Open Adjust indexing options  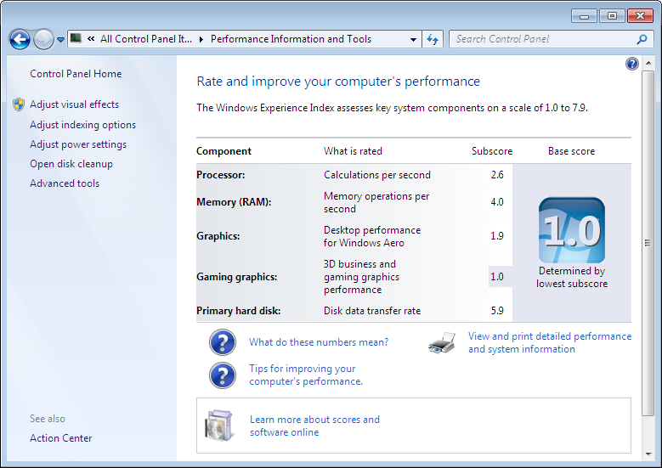coord(82,125)
